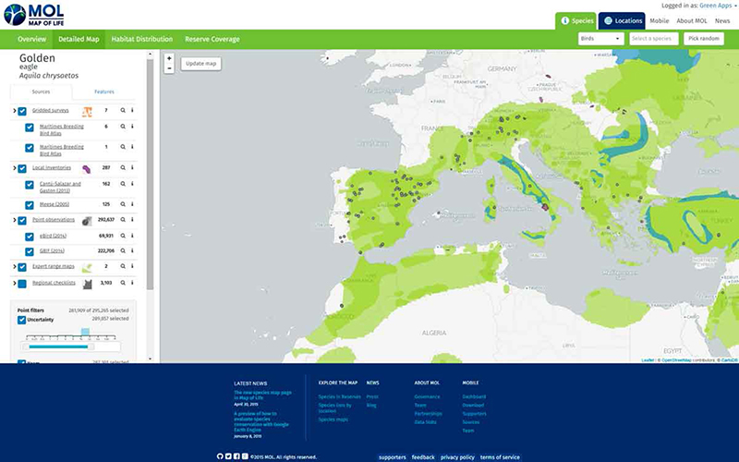Screen dimensions: 739x462
Task: Click the Select a species input
Action: pyautogui.click(x=654, y=39)
